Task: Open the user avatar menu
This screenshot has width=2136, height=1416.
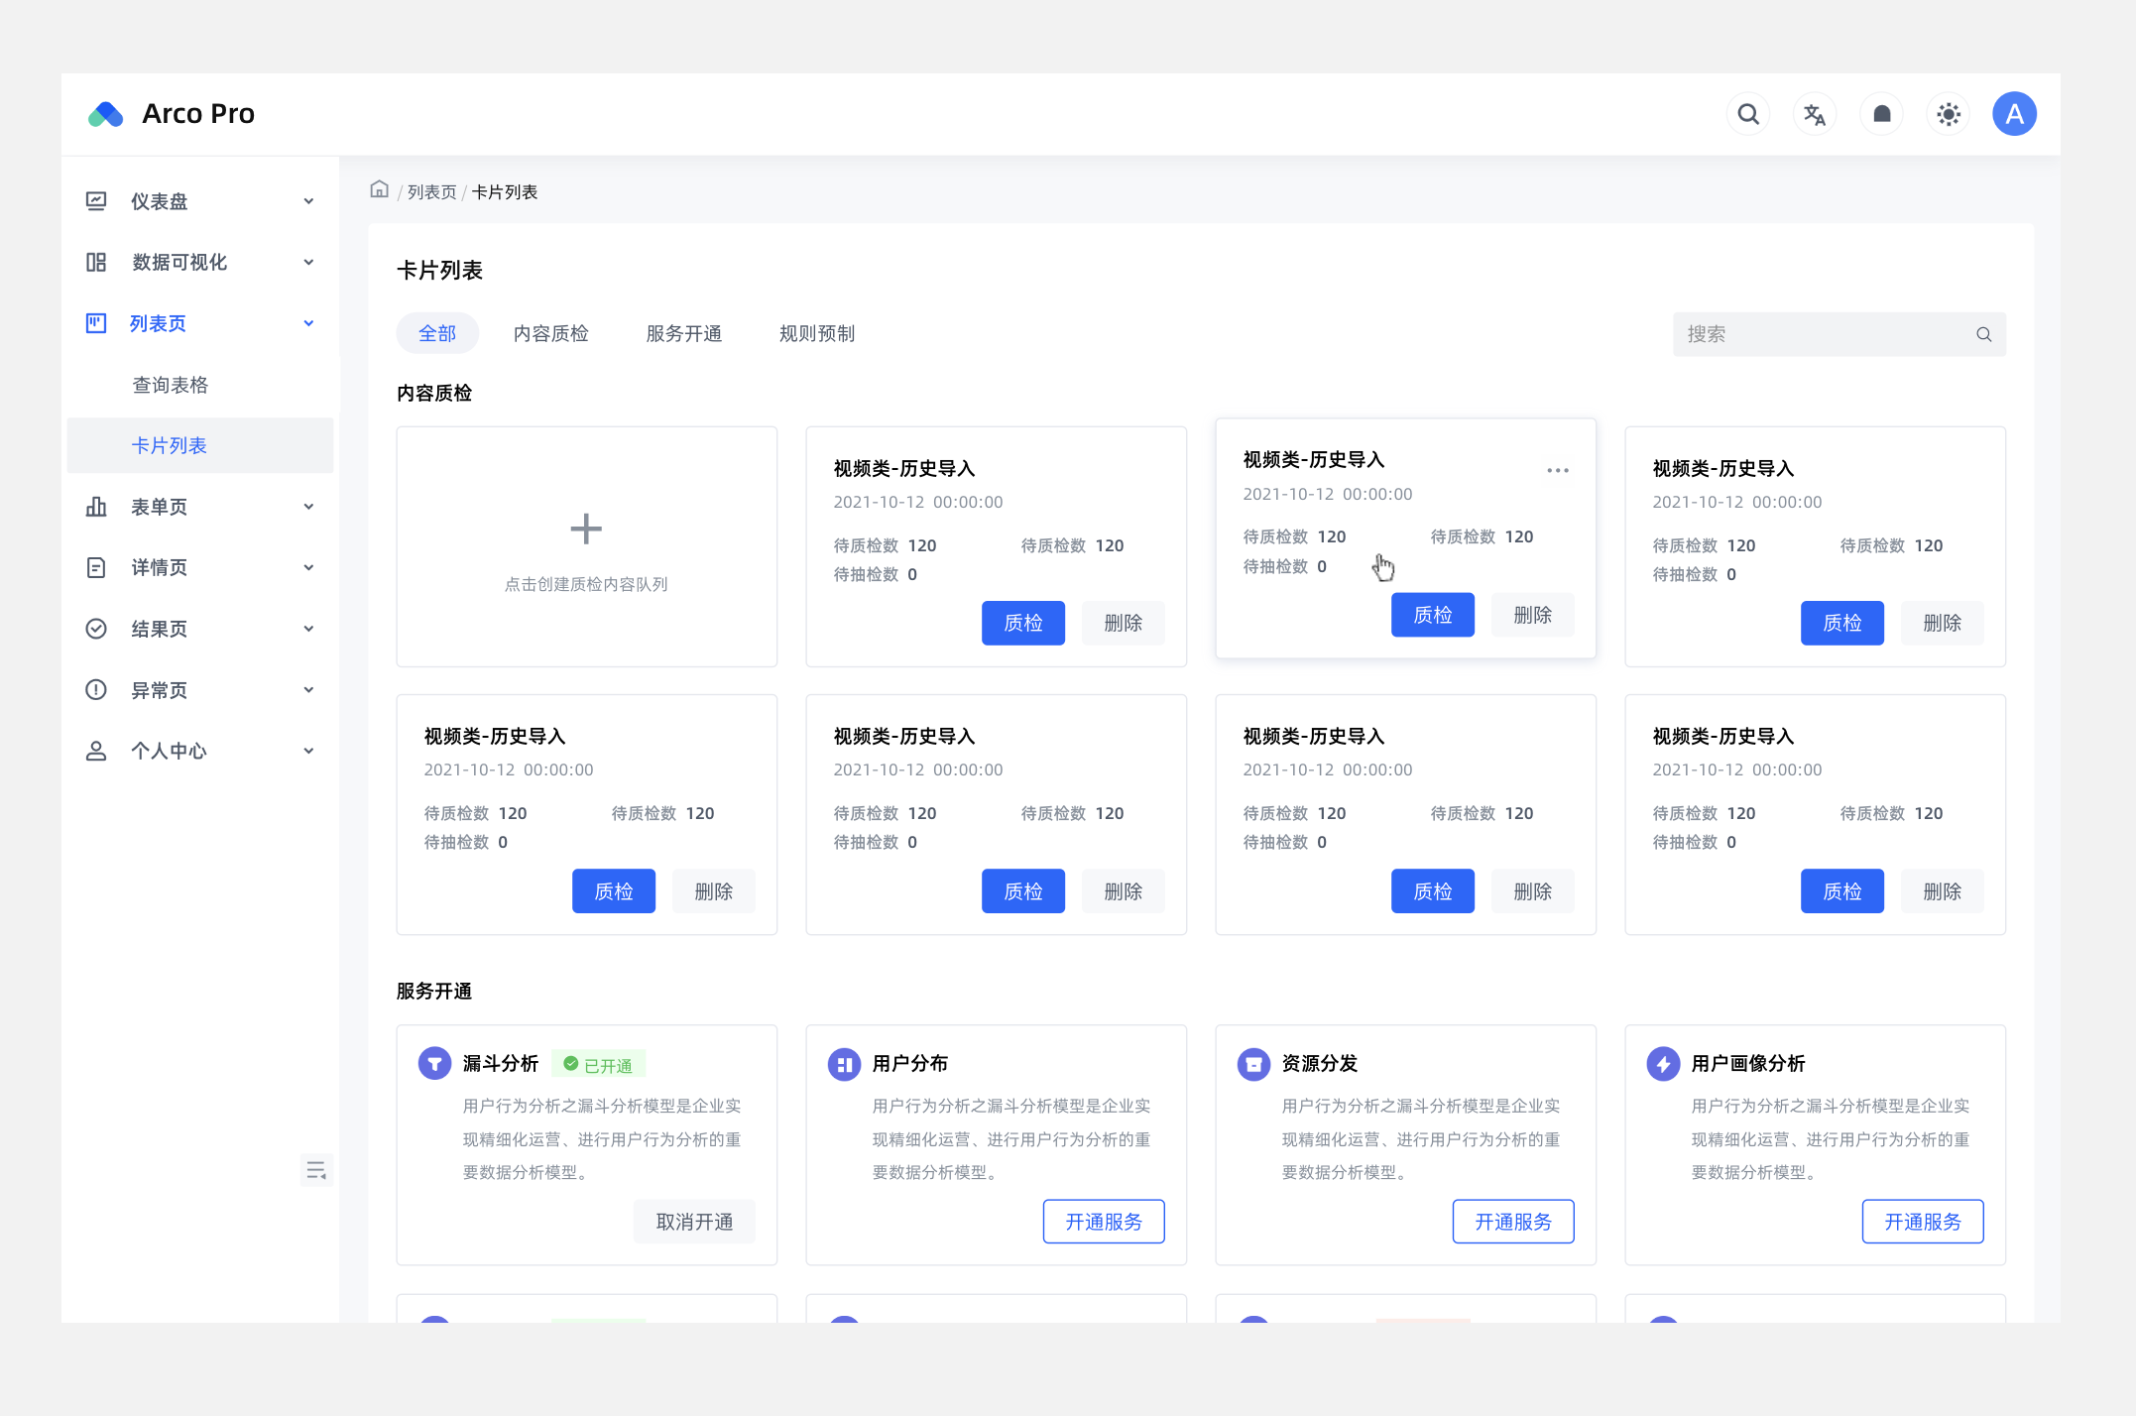Action: click(2014, 114)
